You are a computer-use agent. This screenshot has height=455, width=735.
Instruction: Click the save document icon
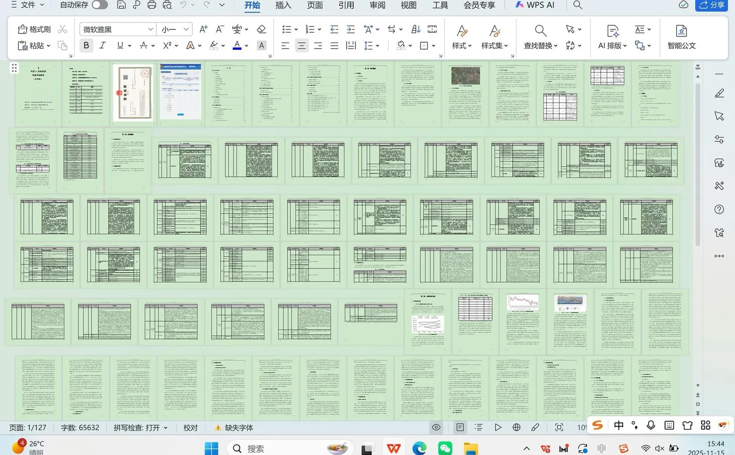pos(121,5)
